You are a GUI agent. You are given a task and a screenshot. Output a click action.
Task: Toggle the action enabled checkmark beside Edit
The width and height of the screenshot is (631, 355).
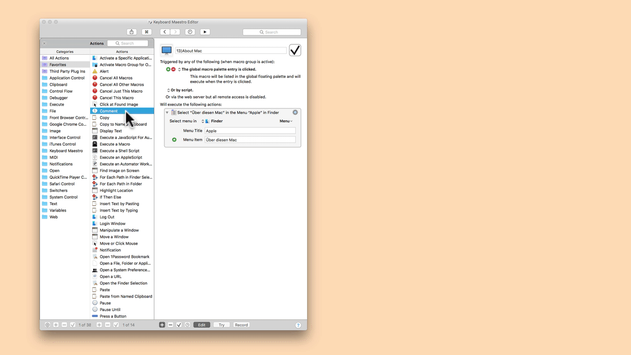179,325
